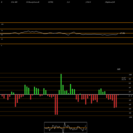The height and width of the screenshot is (133, 133).
Task: Select the 70 level label on RSI axis
Action: point(2,31)
